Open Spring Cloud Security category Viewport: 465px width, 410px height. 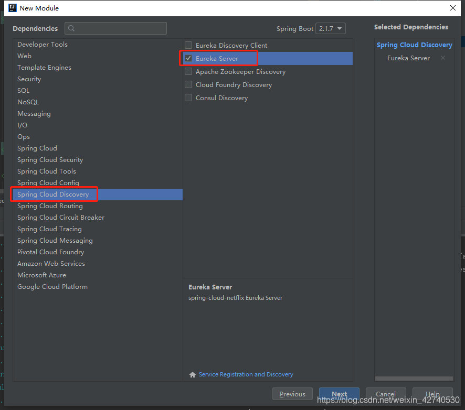pyautogui.click(x=98, y=160)
